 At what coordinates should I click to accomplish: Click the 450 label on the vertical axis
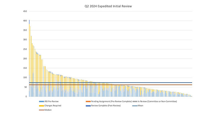(25, 11)
